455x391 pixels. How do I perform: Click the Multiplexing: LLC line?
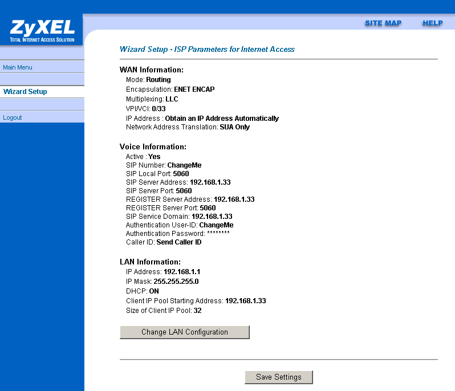coord(152,99)
